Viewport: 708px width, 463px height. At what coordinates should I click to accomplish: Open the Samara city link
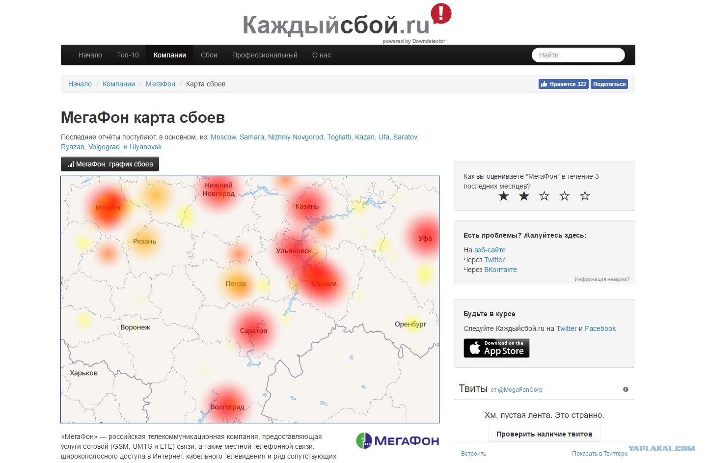tap(252, 137)
